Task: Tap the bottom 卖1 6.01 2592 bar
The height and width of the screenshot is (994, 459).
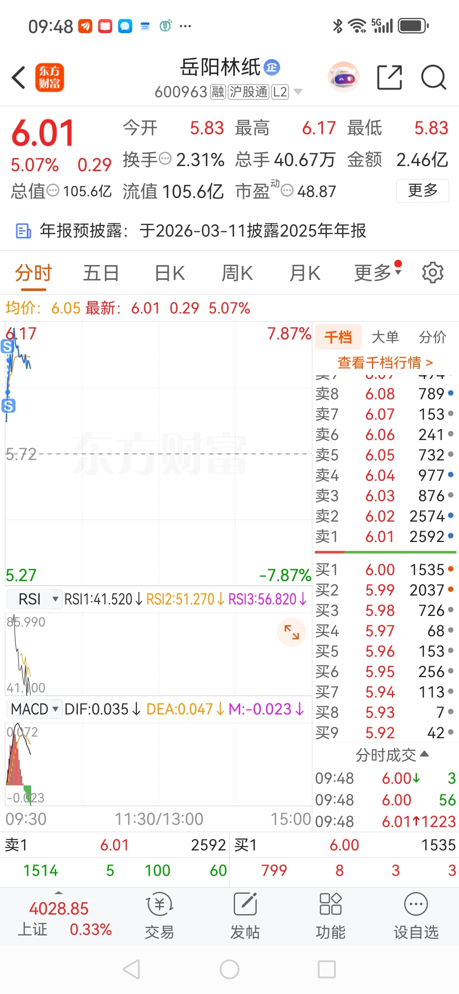Action: click(115, 845)
